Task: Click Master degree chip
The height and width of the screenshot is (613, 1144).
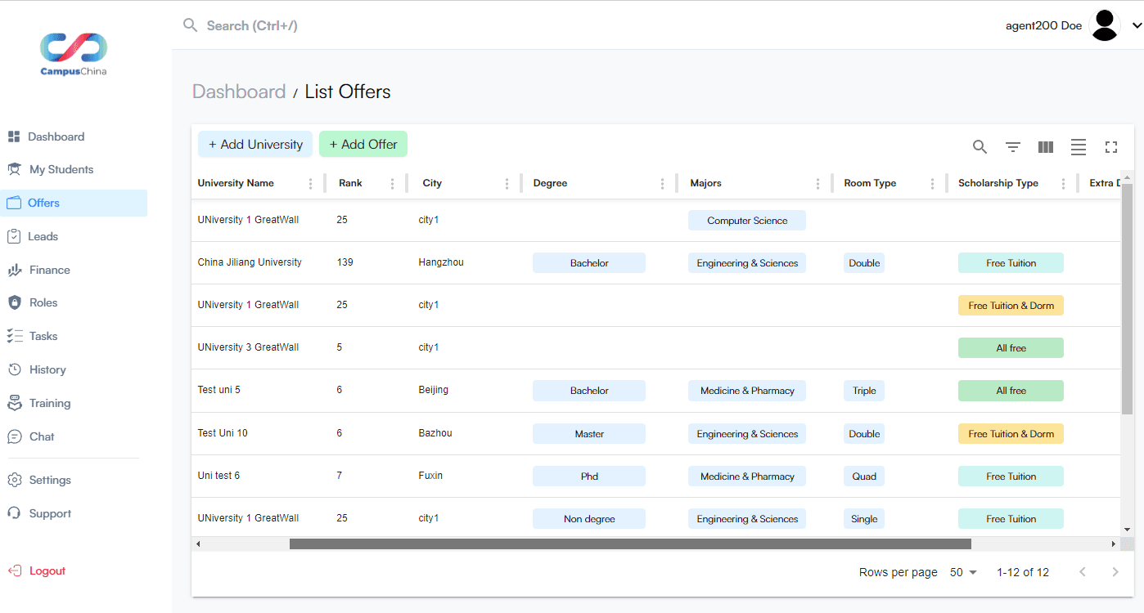Action: [589, 434]
